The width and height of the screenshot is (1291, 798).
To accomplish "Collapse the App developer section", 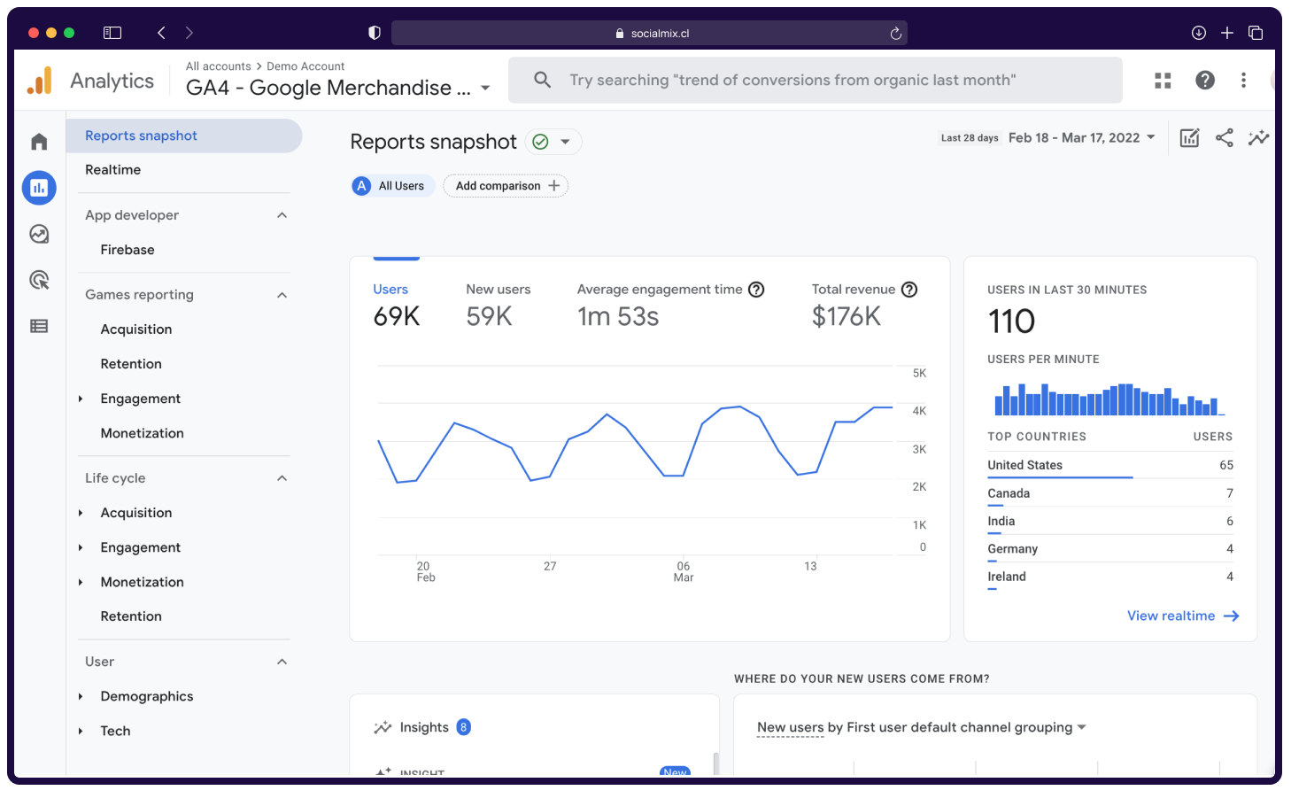I will (x=282, y=215).
